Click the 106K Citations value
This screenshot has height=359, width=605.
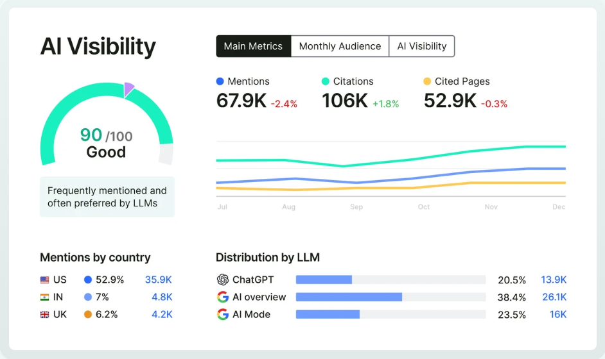(x=344, y=101)
